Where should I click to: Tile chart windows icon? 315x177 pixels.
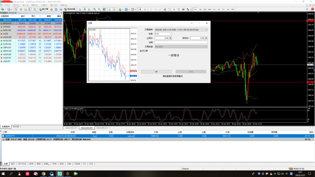pyautogui.click(x=104, y=9)
